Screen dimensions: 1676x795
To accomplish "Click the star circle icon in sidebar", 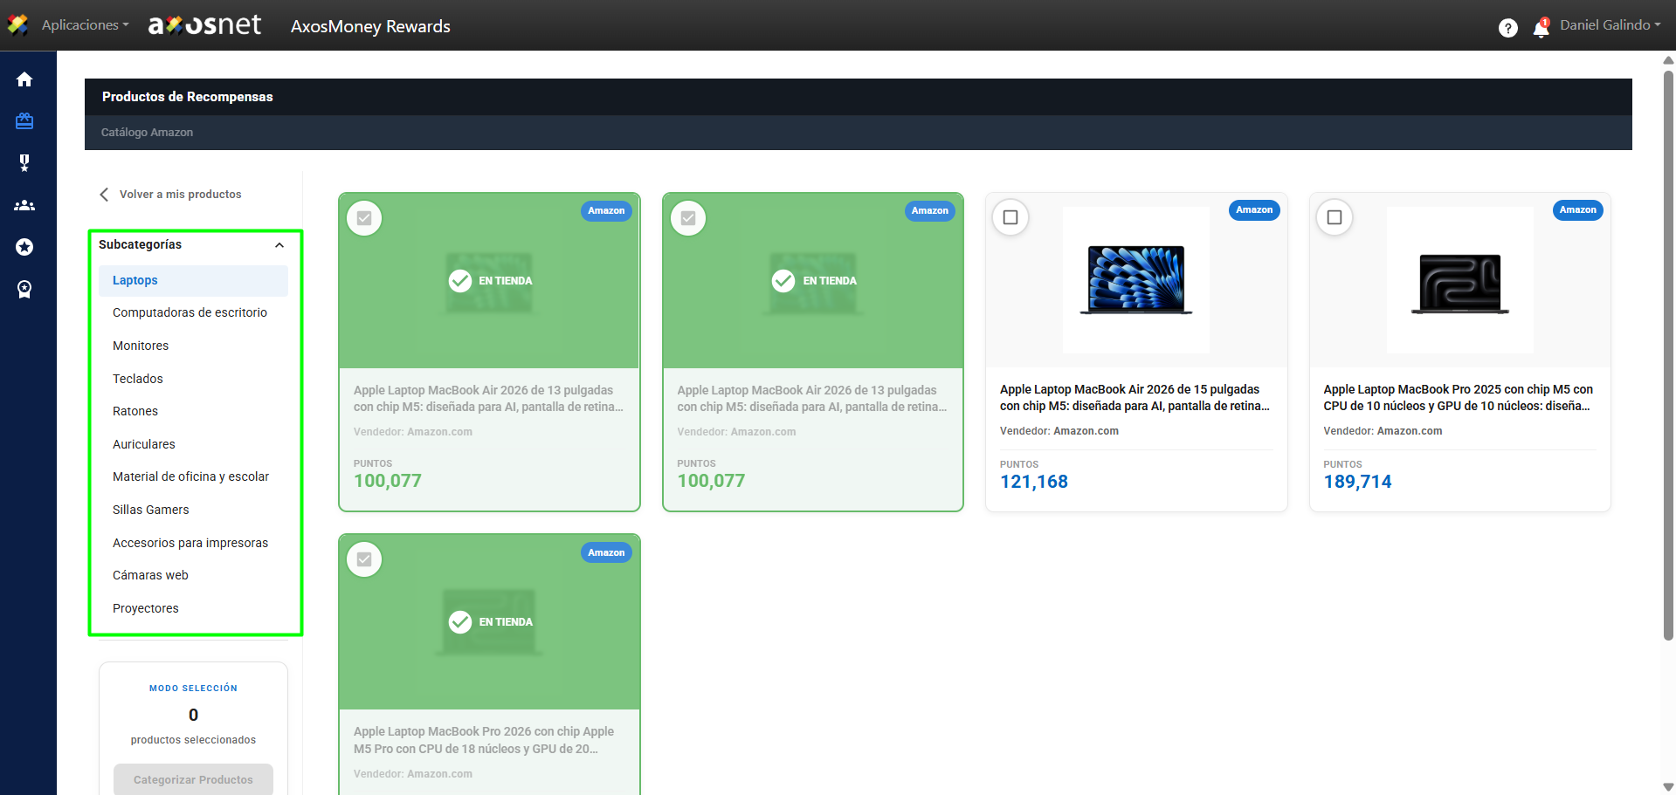I will tap(24, 248).
